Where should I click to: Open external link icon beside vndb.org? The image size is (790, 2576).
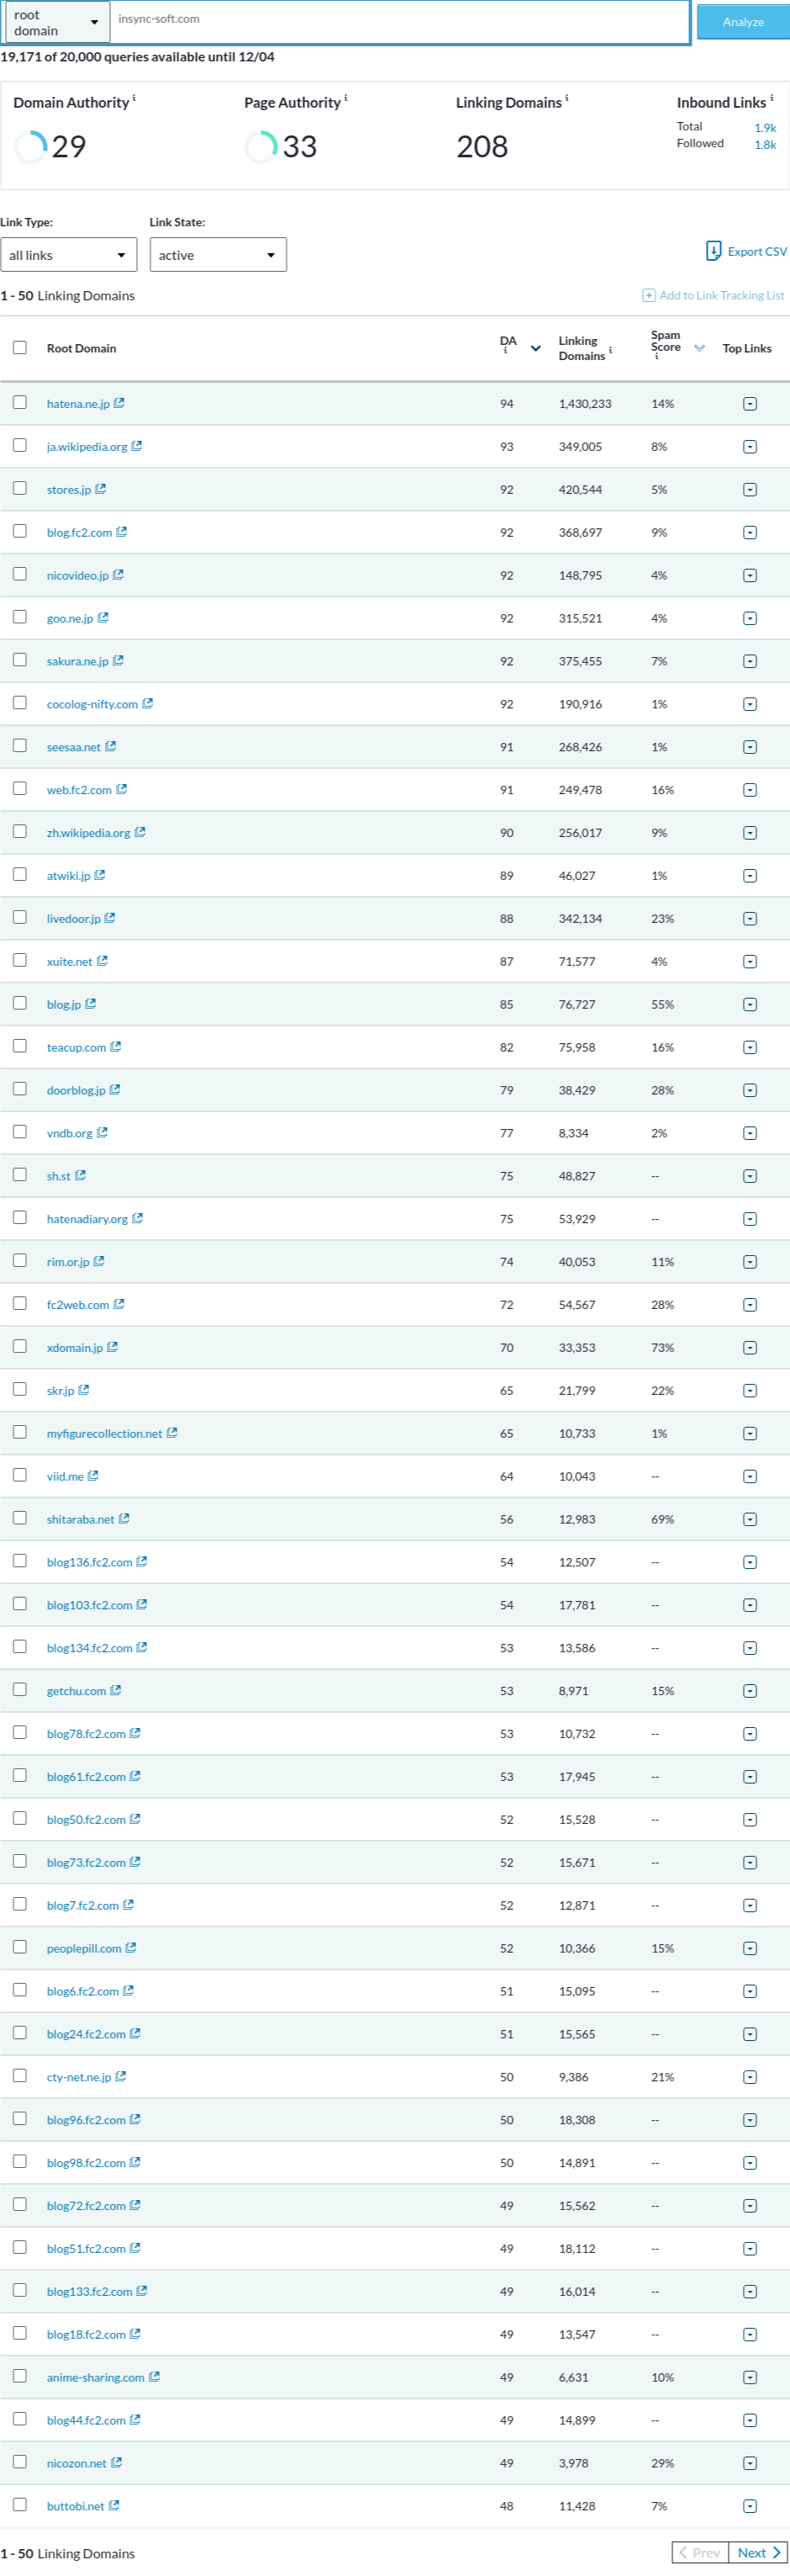pos(102,1133)
